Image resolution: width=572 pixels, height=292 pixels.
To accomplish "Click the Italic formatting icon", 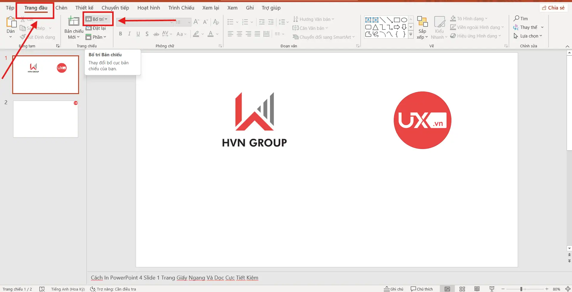I will pos(129,34).
